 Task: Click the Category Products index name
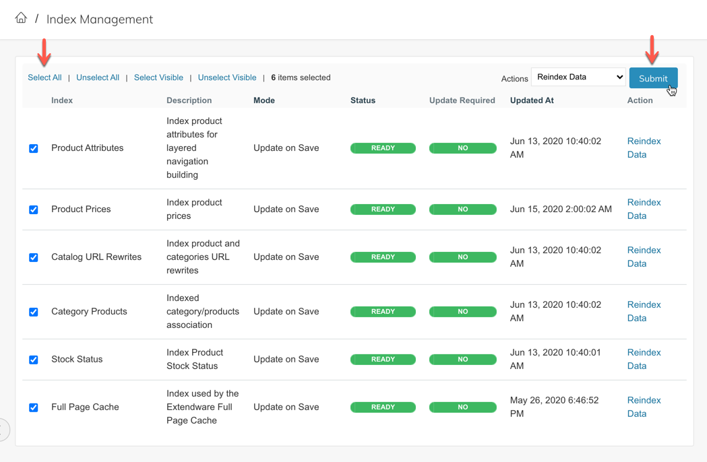coord(89,311)
